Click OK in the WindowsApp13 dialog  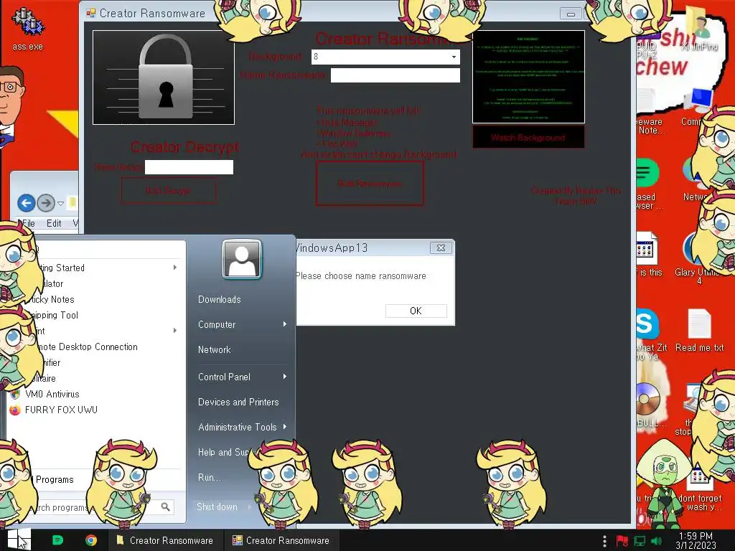click(416, 311)
